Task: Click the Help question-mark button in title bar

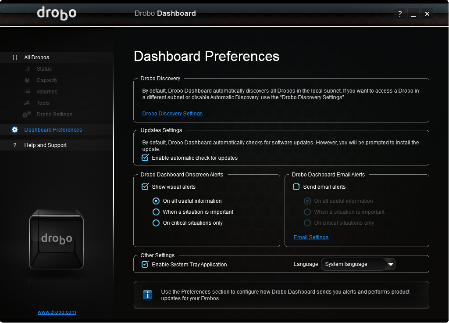Action: tap(399, 14)
